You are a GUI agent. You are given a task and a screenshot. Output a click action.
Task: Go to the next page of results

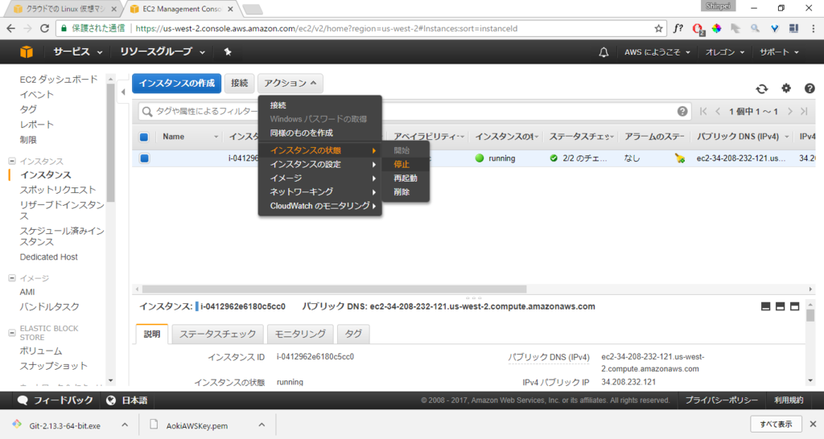point(790,111)
